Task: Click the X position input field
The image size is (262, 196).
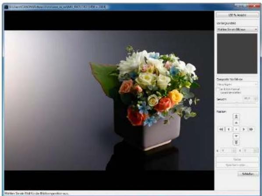Action: (x=228, y=150)
